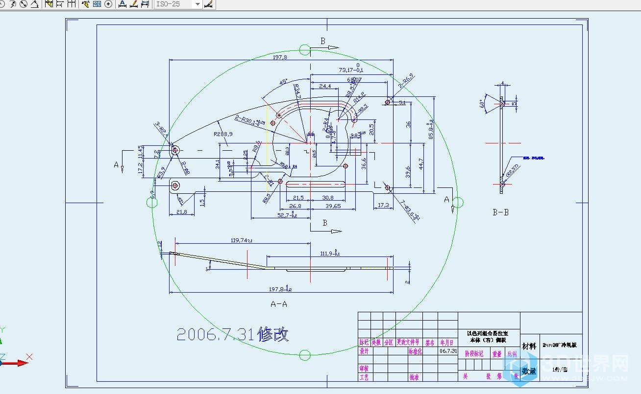This screenshot has height=394, width=641.
Task: Select the 39,65 dimension text
Action: [333, 206]
